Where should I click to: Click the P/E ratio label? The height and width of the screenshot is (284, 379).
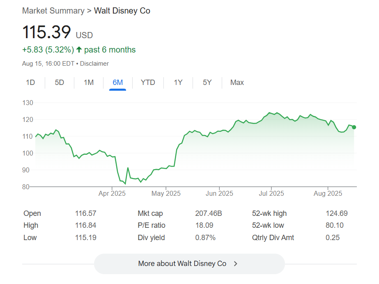152,225
